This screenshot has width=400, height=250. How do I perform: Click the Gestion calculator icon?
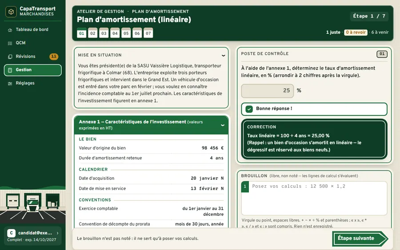tap(10, 70)
